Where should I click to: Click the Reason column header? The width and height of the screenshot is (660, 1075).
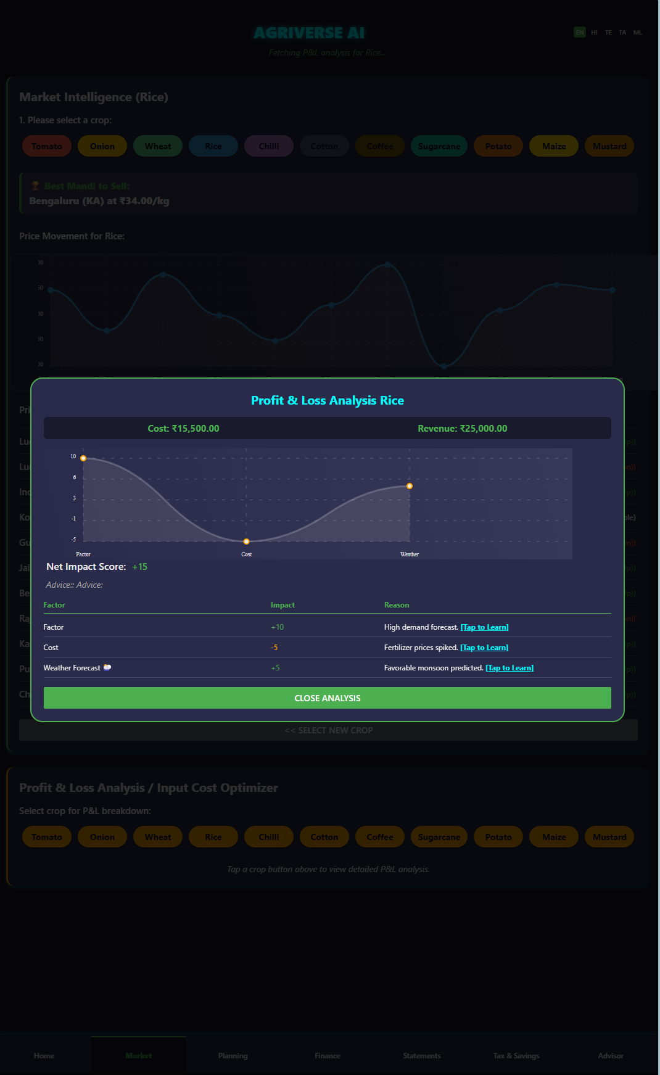397,605
